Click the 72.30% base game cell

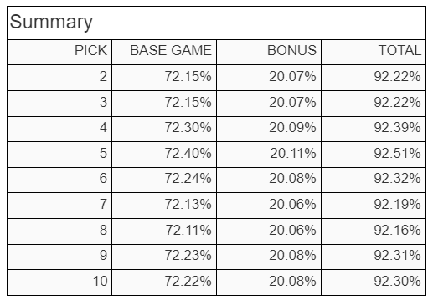164,129
